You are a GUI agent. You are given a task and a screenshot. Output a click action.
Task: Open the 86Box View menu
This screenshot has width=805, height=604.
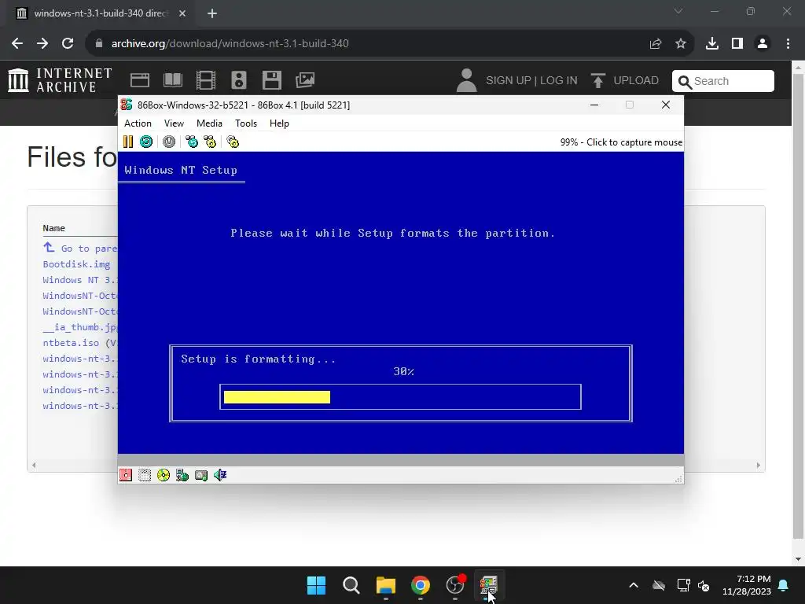tap(174, 123)
